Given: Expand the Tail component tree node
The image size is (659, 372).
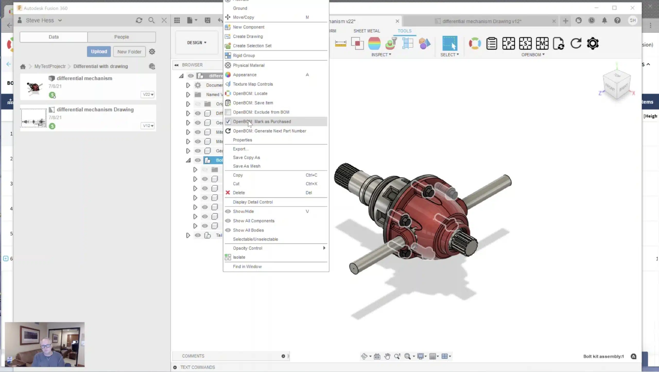Looking at the screenshot, I should (188, 235).
